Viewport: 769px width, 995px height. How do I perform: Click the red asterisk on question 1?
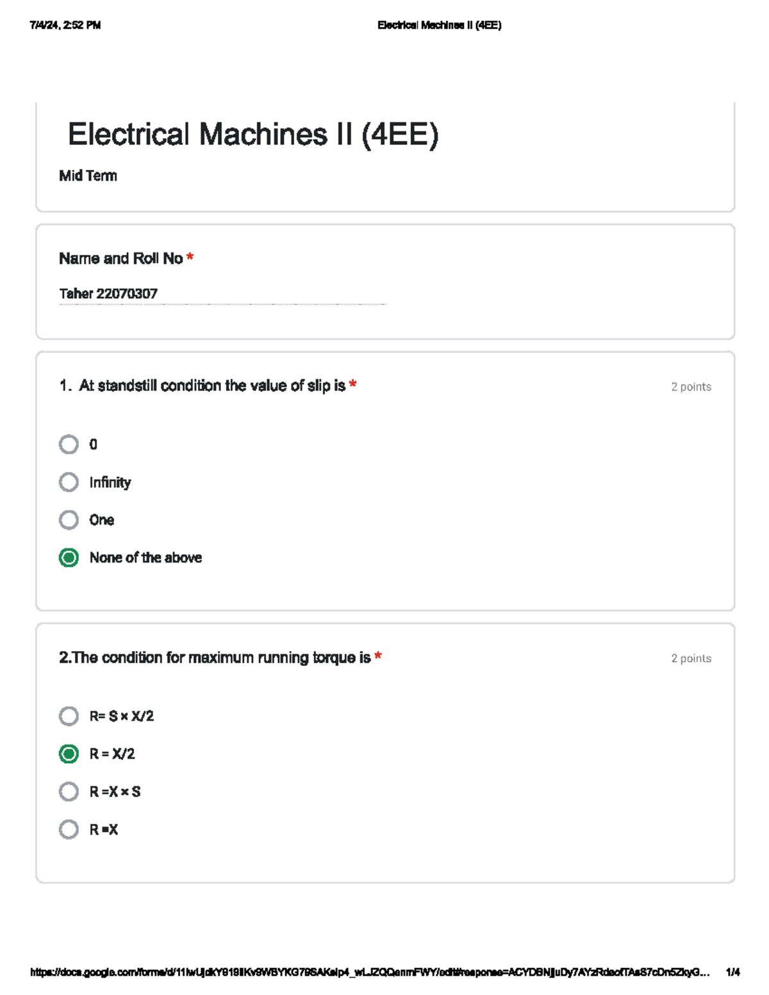point(354,384)
